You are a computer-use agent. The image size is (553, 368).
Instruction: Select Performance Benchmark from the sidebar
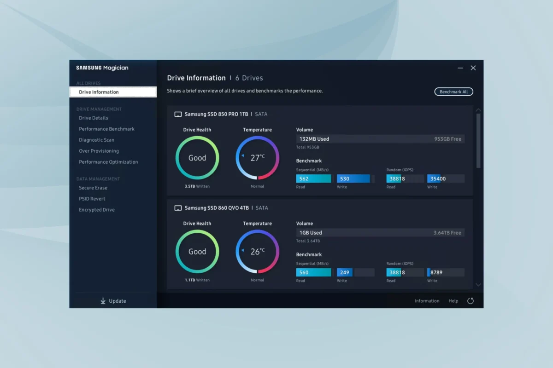click(x=107, y=129)
